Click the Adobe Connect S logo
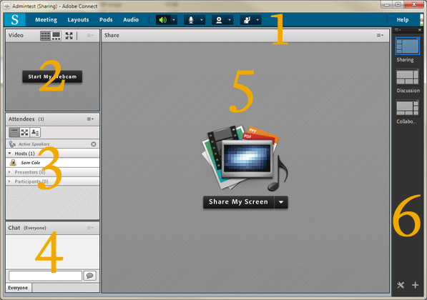This screenshot has width=427, height=300. [15, 20]
